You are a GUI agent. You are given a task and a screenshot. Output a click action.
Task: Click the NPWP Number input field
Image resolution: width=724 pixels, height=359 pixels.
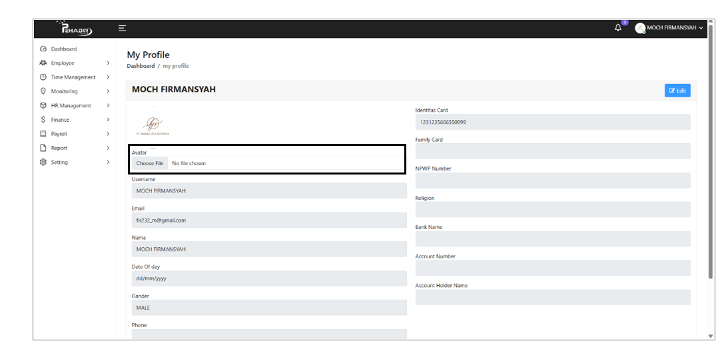pyautogui.click(x=552, y=180)
